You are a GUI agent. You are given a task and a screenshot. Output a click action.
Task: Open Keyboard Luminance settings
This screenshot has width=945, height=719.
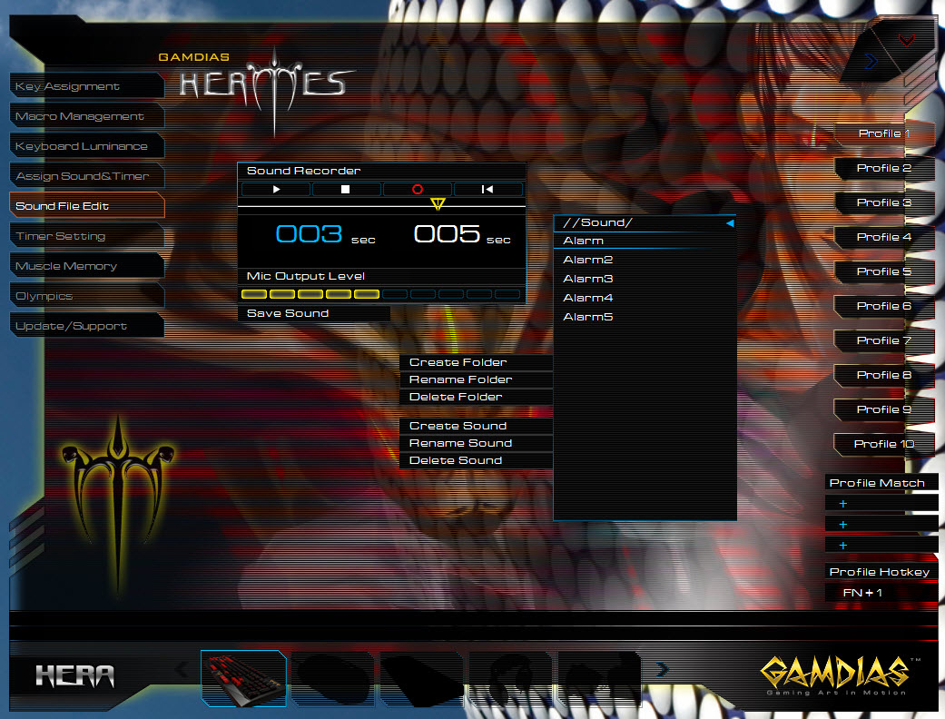pyautogui.click(x=87, y=146)
